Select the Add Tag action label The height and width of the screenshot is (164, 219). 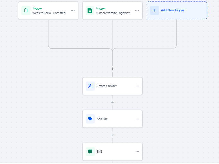coord(102,119)
